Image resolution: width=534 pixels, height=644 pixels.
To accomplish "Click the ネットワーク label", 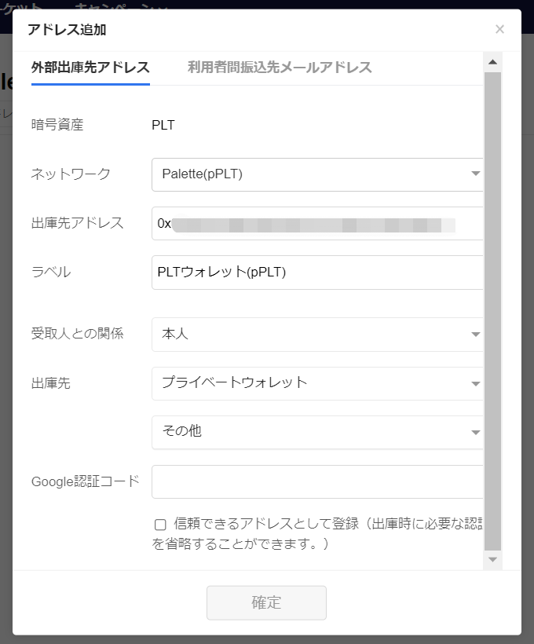I will click(x=71, y=174).
